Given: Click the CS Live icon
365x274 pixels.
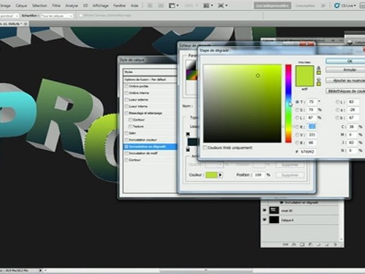Looking at the screenshot, I should click(x=336, y=6).
